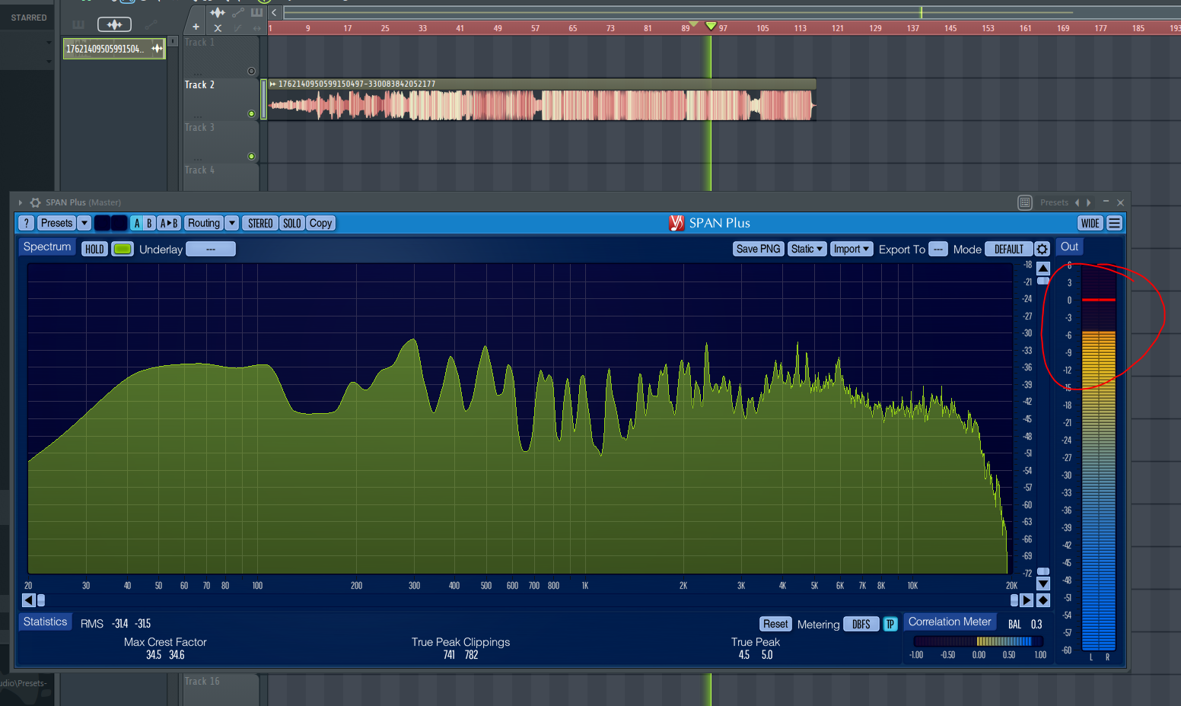This screenshot has width=1181, height=706.
Task: Open the Underlay selector
Action: (211, 249)
